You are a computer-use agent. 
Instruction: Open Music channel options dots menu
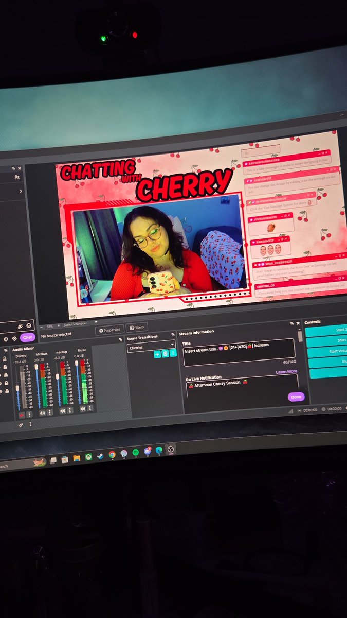click(90, 408)
